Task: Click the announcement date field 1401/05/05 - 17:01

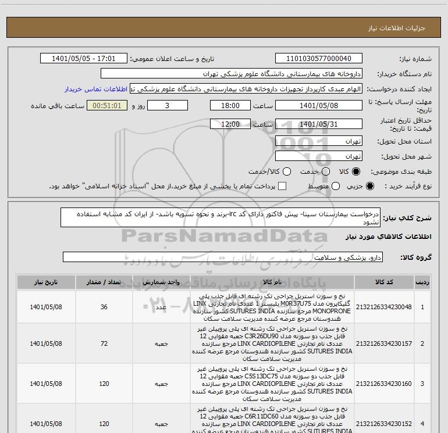Action: click(83, 58)
